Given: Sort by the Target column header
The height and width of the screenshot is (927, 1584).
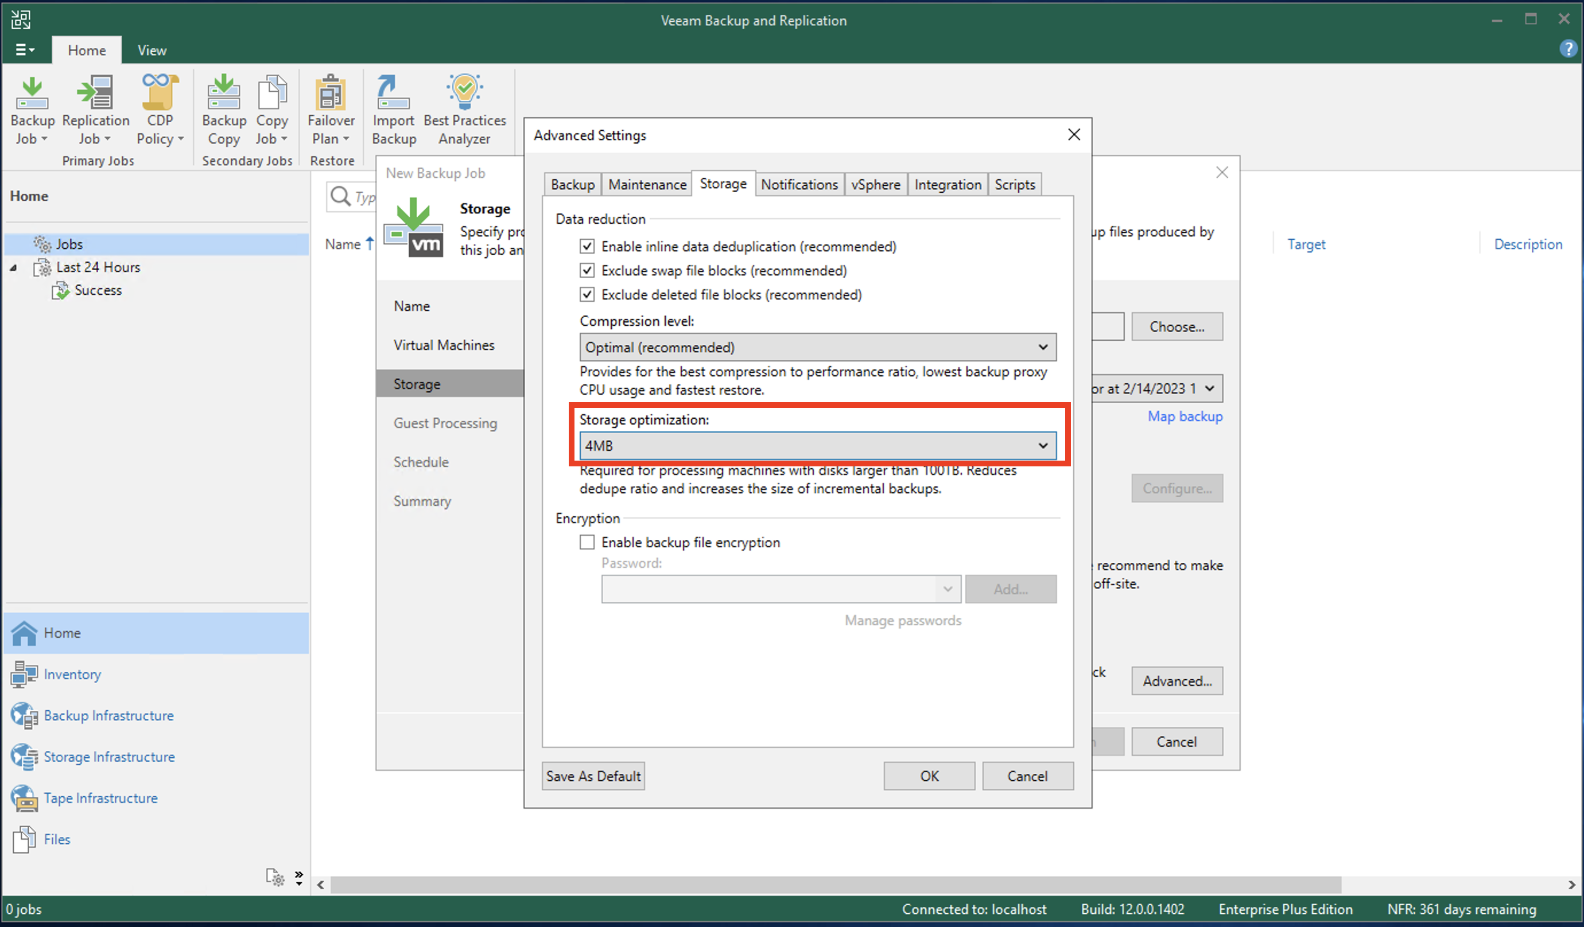Looking at the screenshot, I should [x=1306, y=244].
